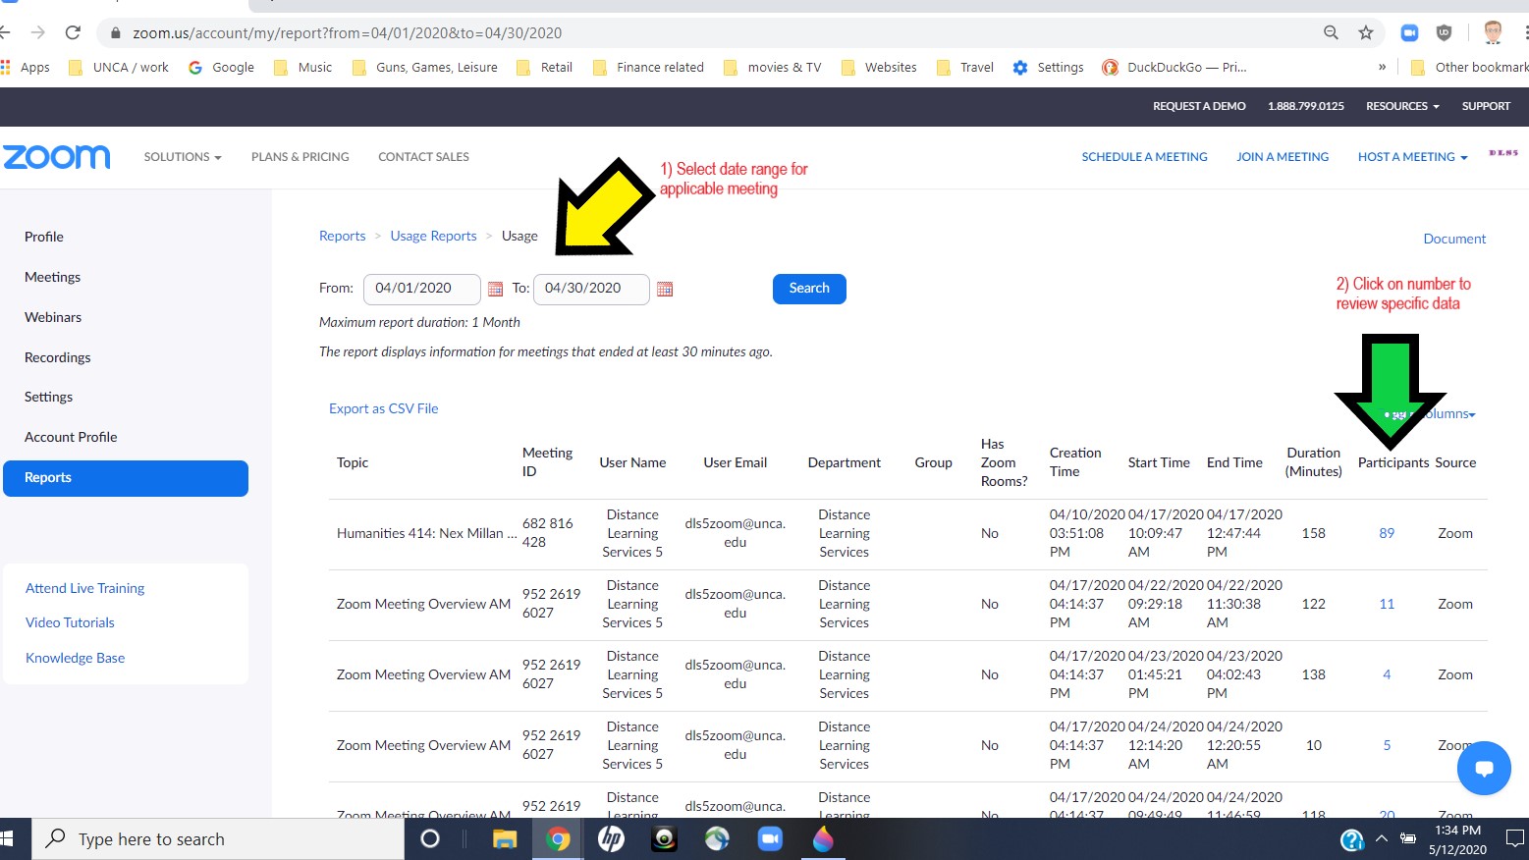Viewport: 1529px width, 860px height.
Task: Open Zoom app from Windows taskbar
Action: (x=769, y=838)
